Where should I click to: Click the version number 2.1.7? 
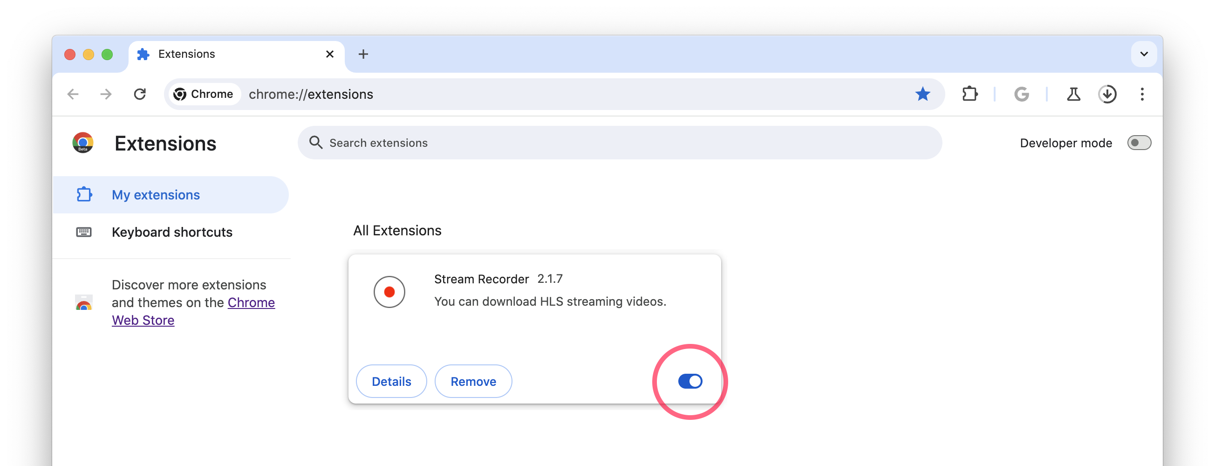tap(550, 279)
